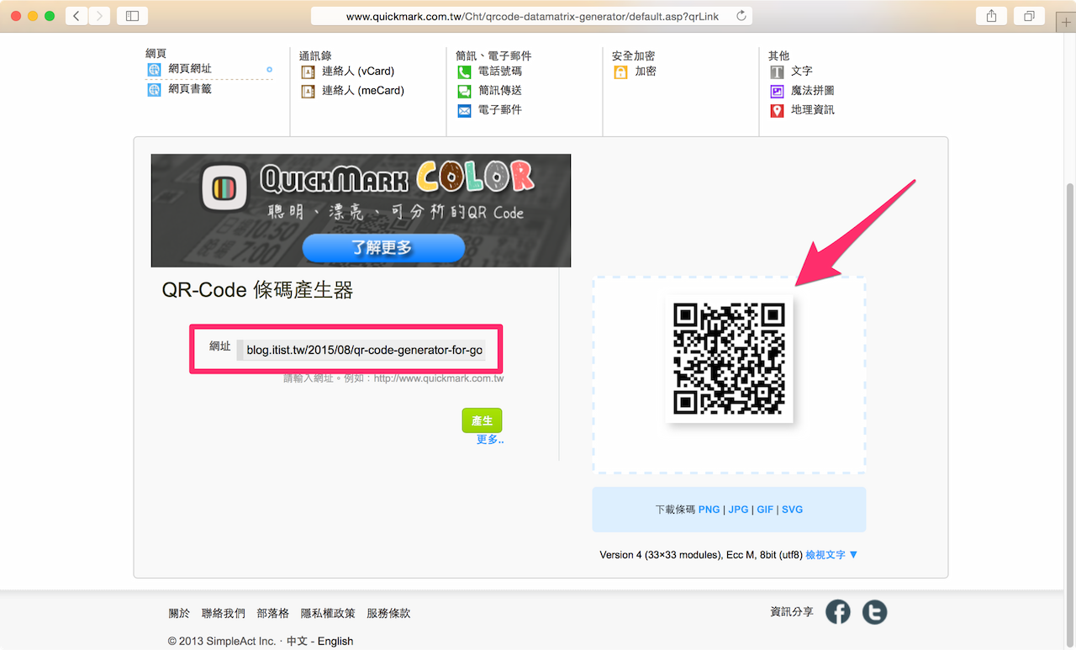Click the generated QR code image
The image size is (1076, 650).
pos(729,359)
